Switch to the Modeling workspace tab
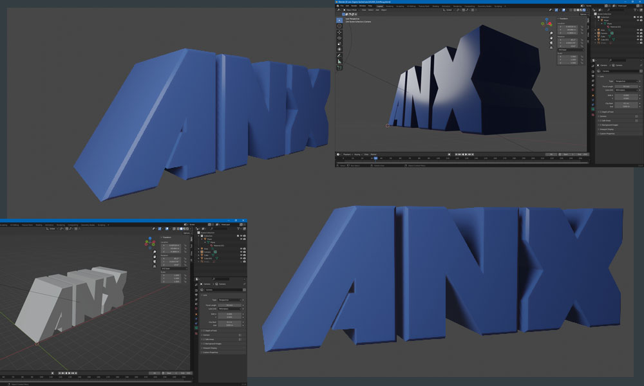This screenshot has width=644, height=386. tap(389, 6)
